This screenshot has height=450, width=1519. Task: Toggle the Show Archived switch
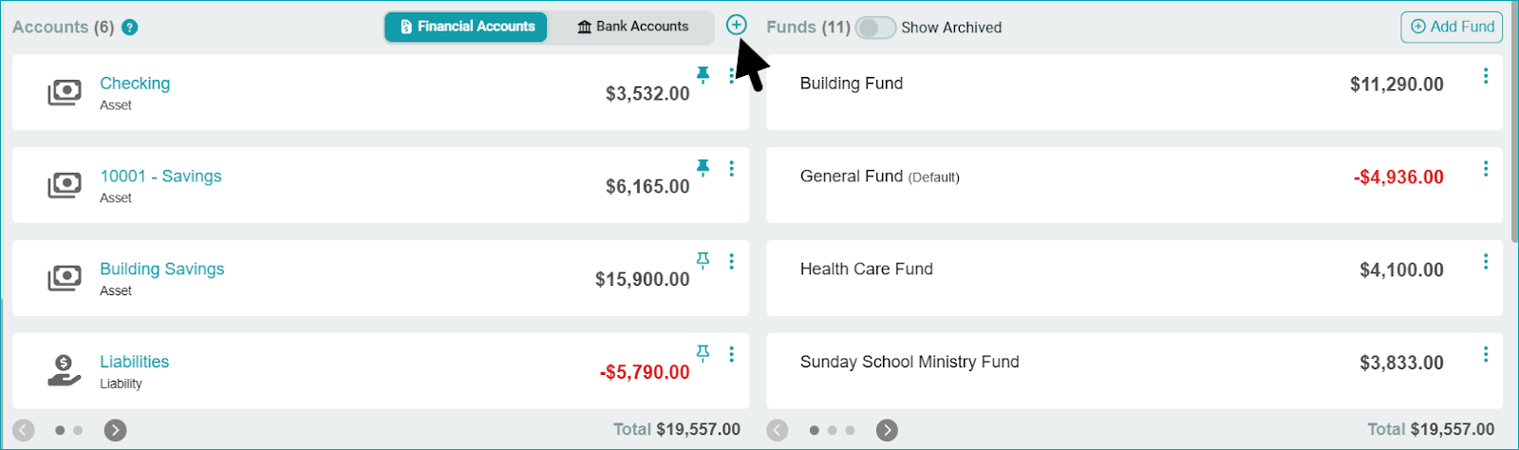874,28
